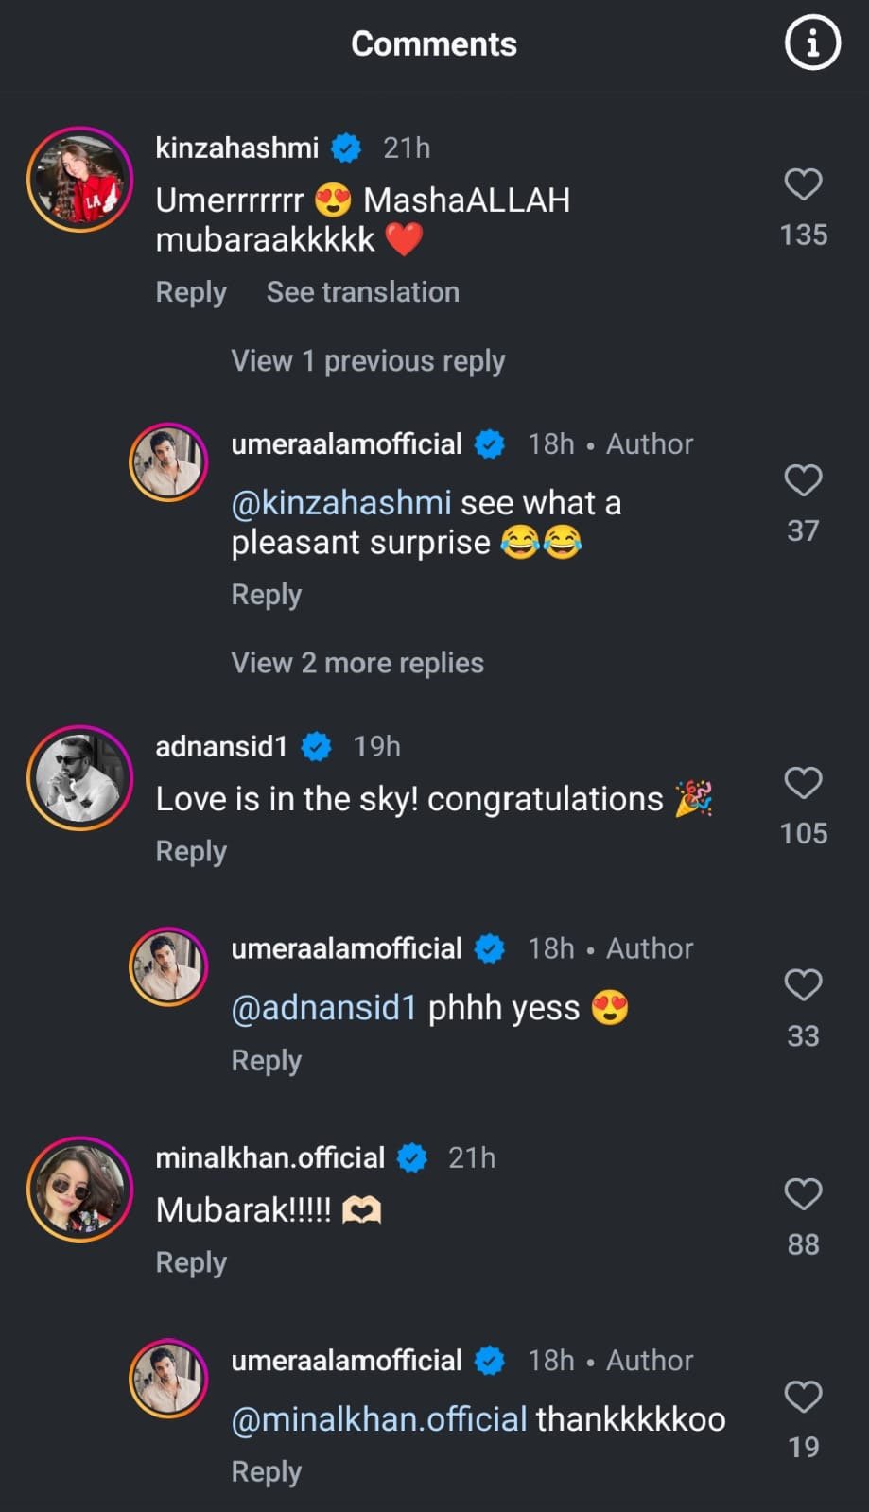
Task: Expand 'View 2 more replies'
Action: point(357,663)
